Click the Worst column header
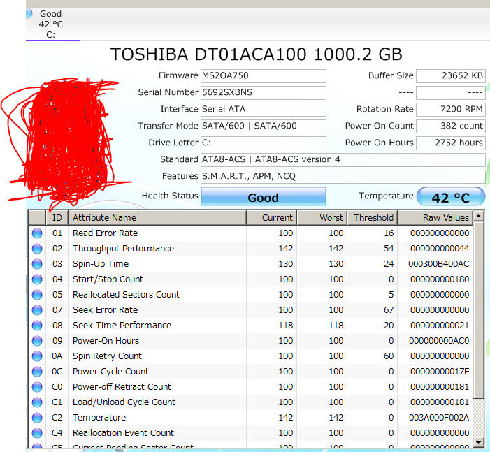The height and width of the screenshot is (452, 490). [x=322, y=218]
